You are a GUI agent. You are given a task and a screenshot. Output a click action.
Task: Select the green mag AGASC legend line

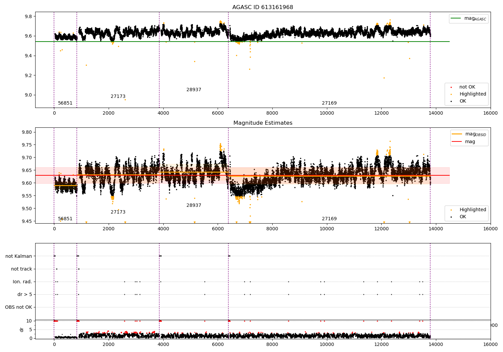coord(456,18)
